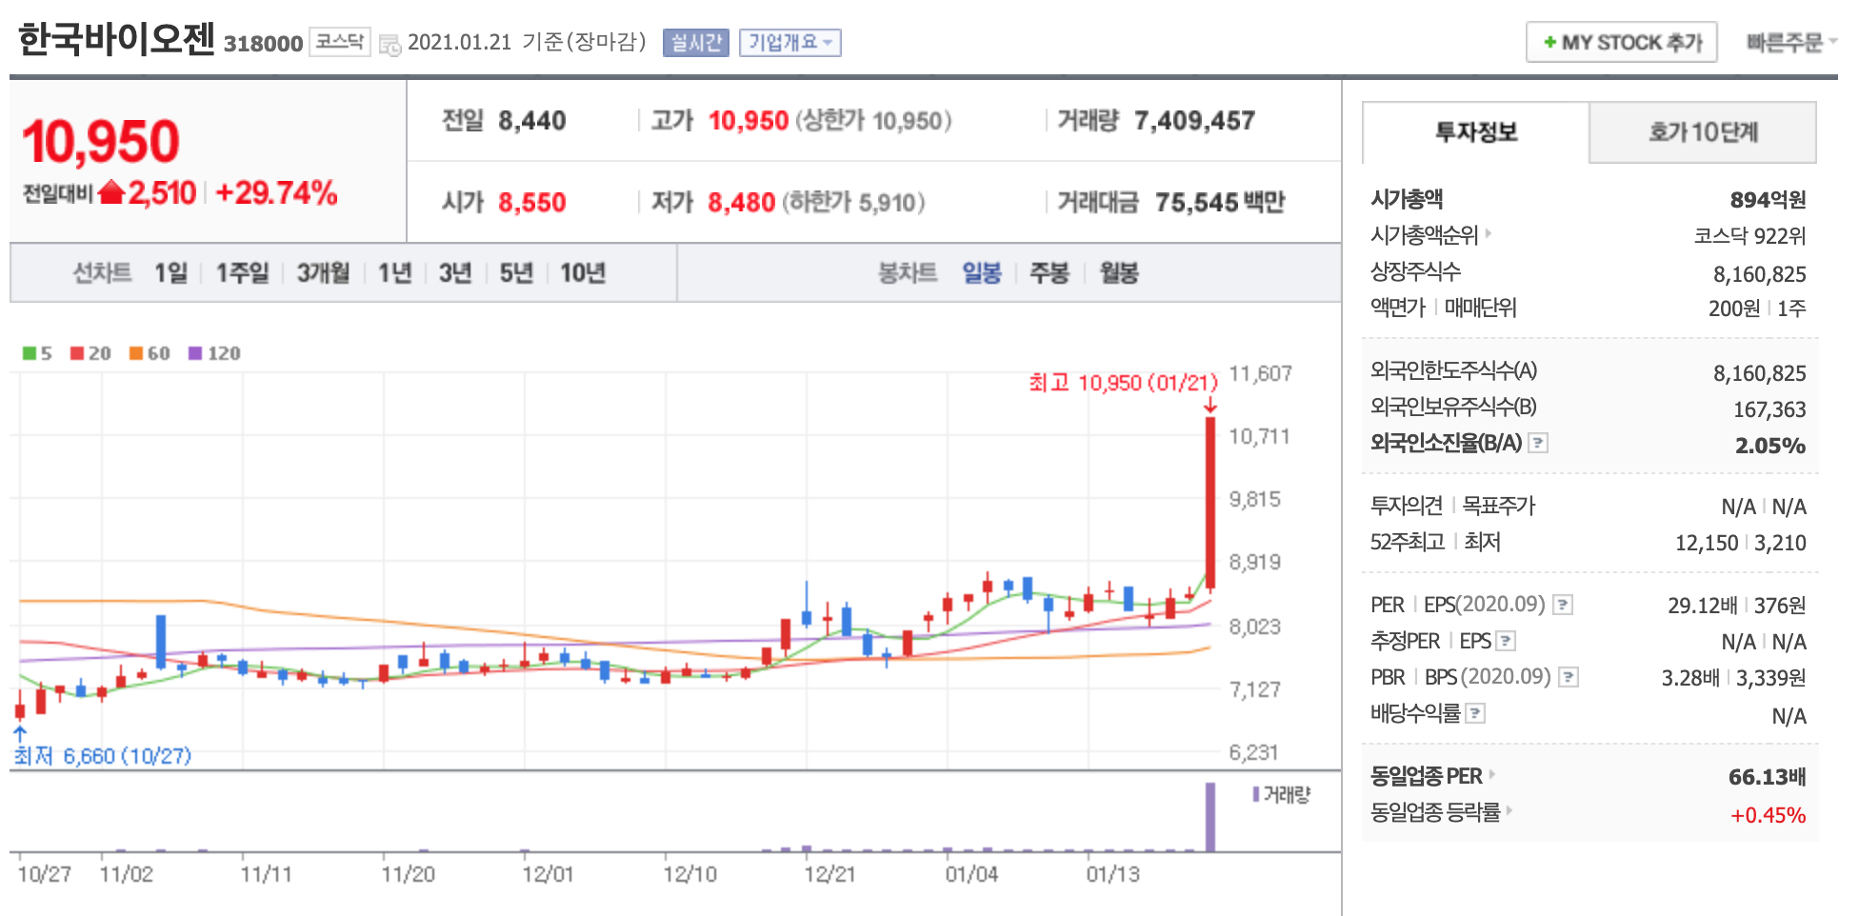Click the +0.45% 동일업종 등락률 value
The width and height of the screenshot is (1859, 916).
tap(1768, 815)
